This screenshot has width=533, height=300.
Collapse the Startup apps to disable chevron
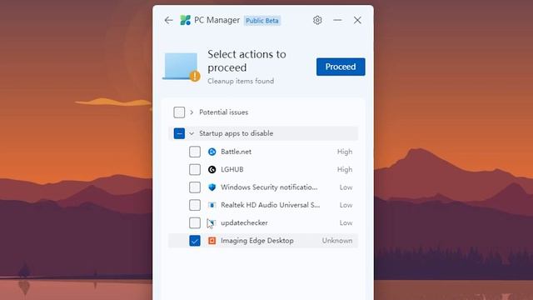click(192, 133)
